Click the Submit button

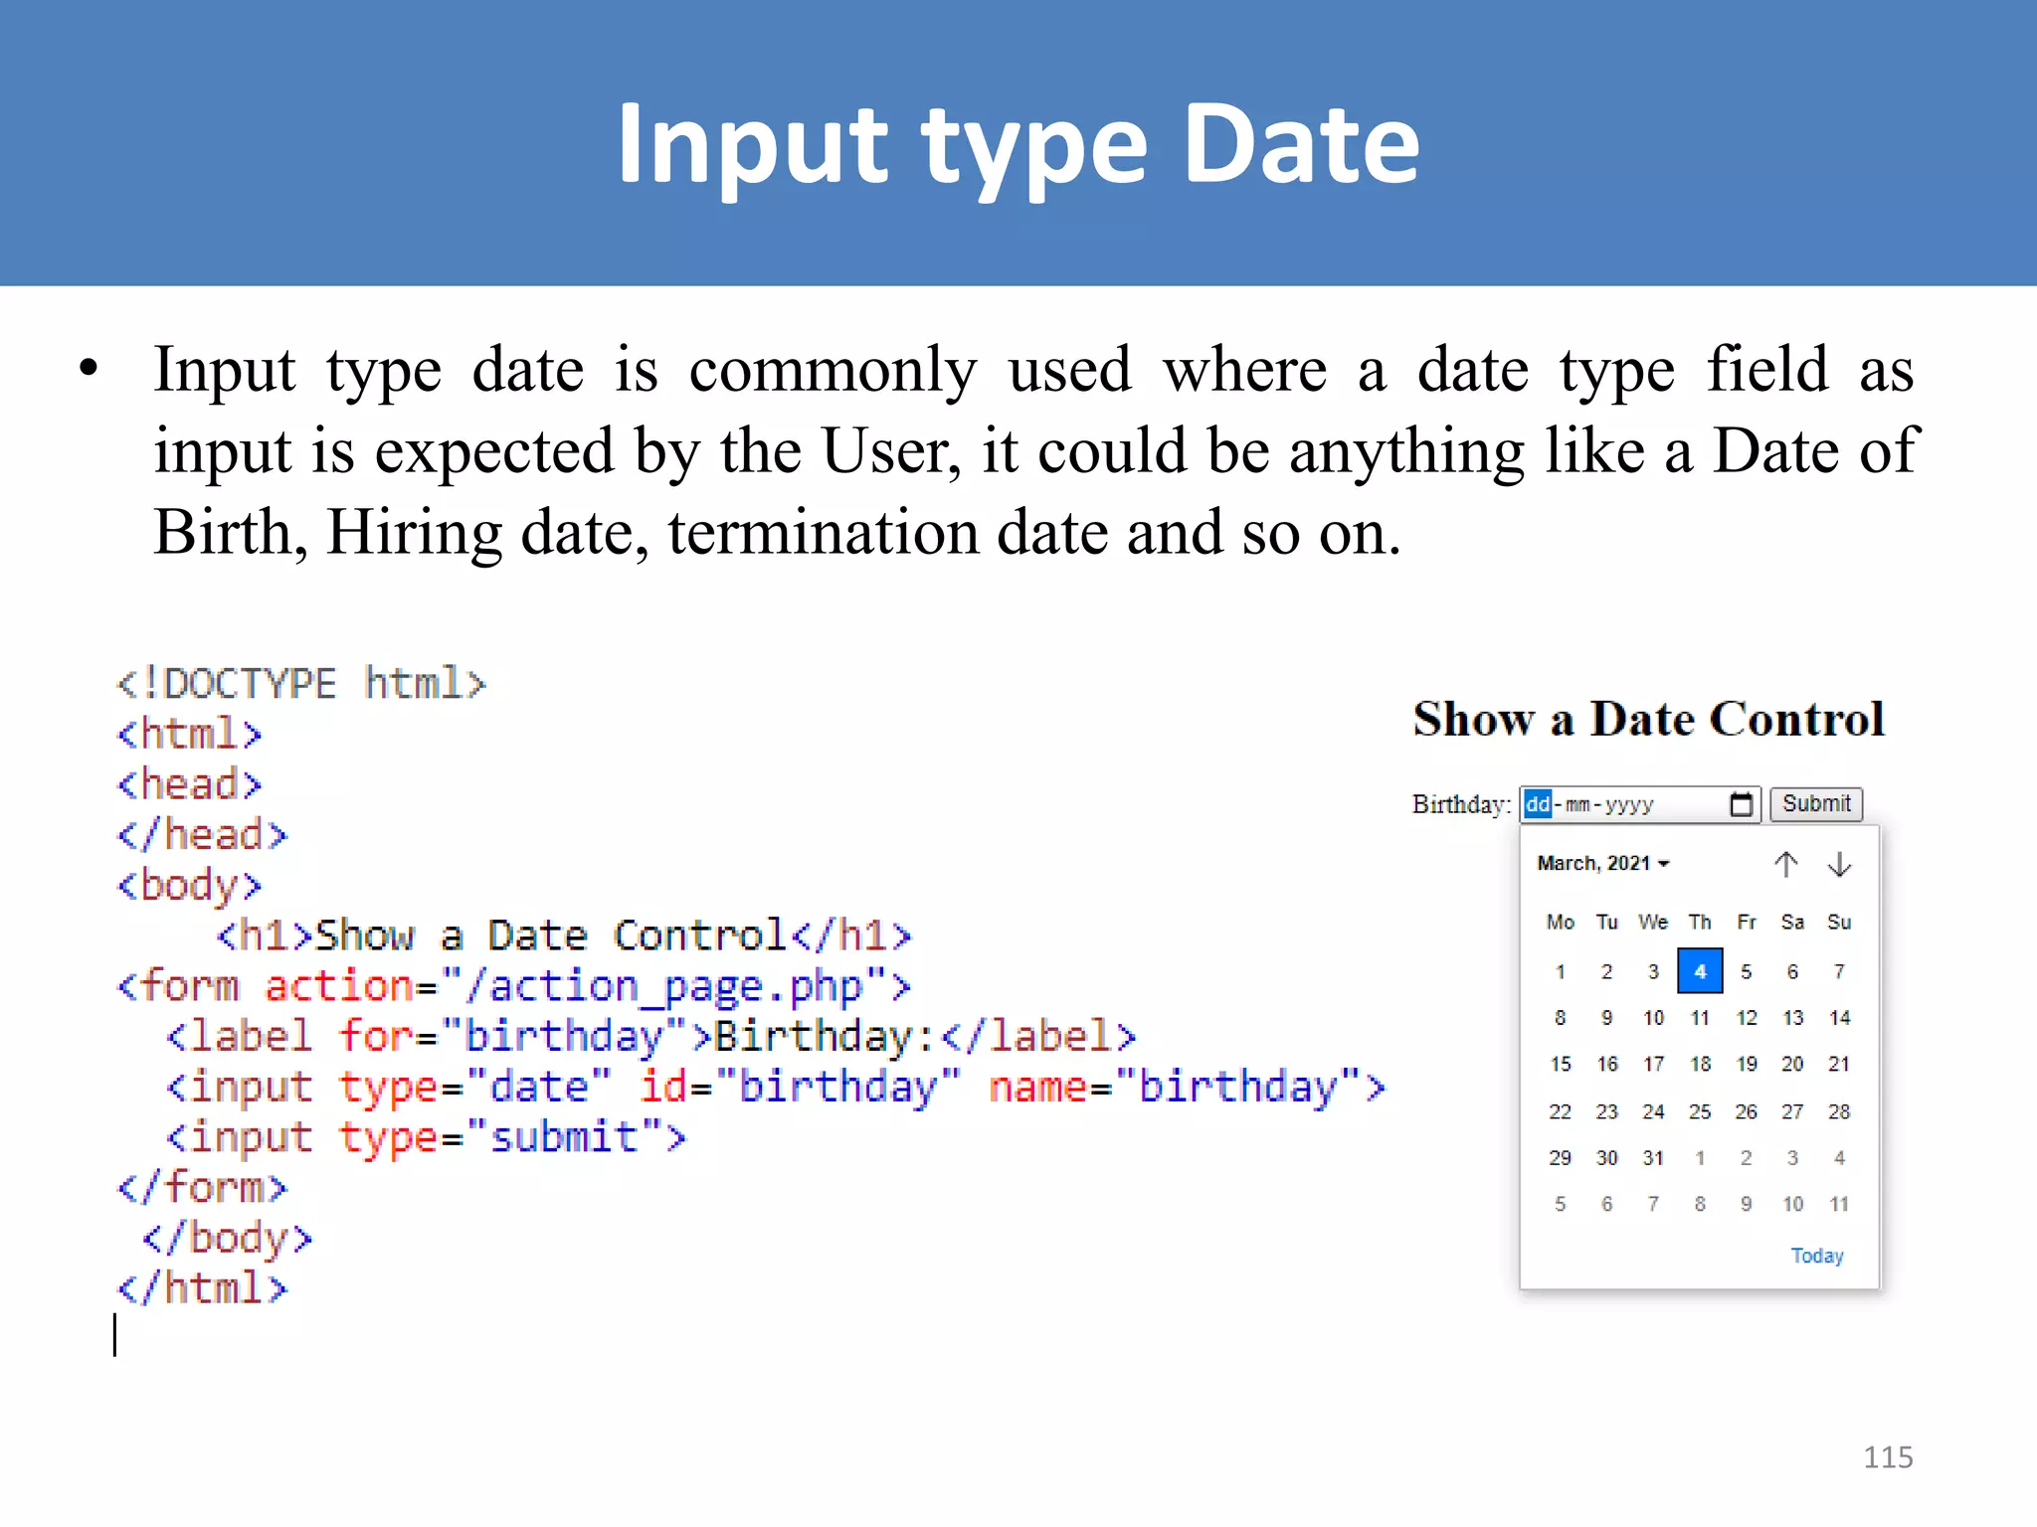(1816, 803)
